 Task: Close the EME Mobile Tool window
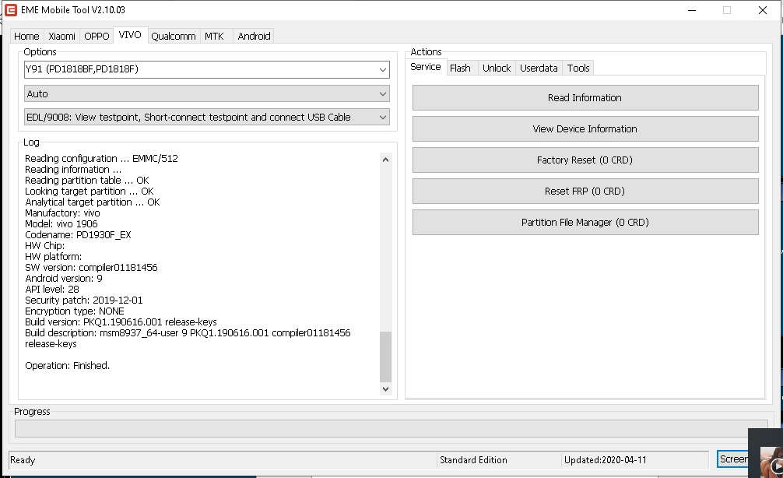click(x=763, y=10)
